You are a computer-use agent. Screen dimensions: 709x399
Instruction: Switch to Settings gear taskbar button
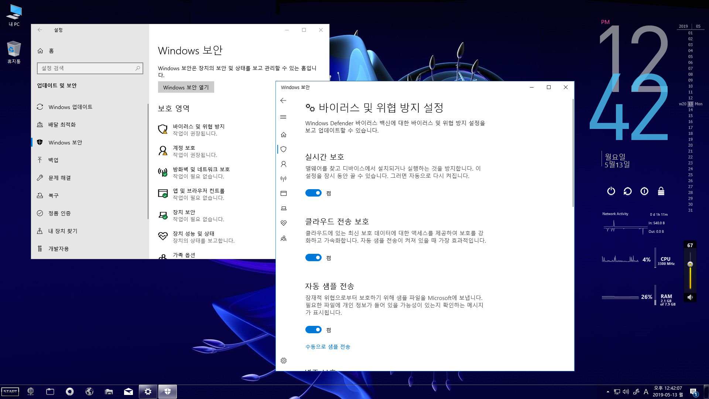[x=148, y=392]
